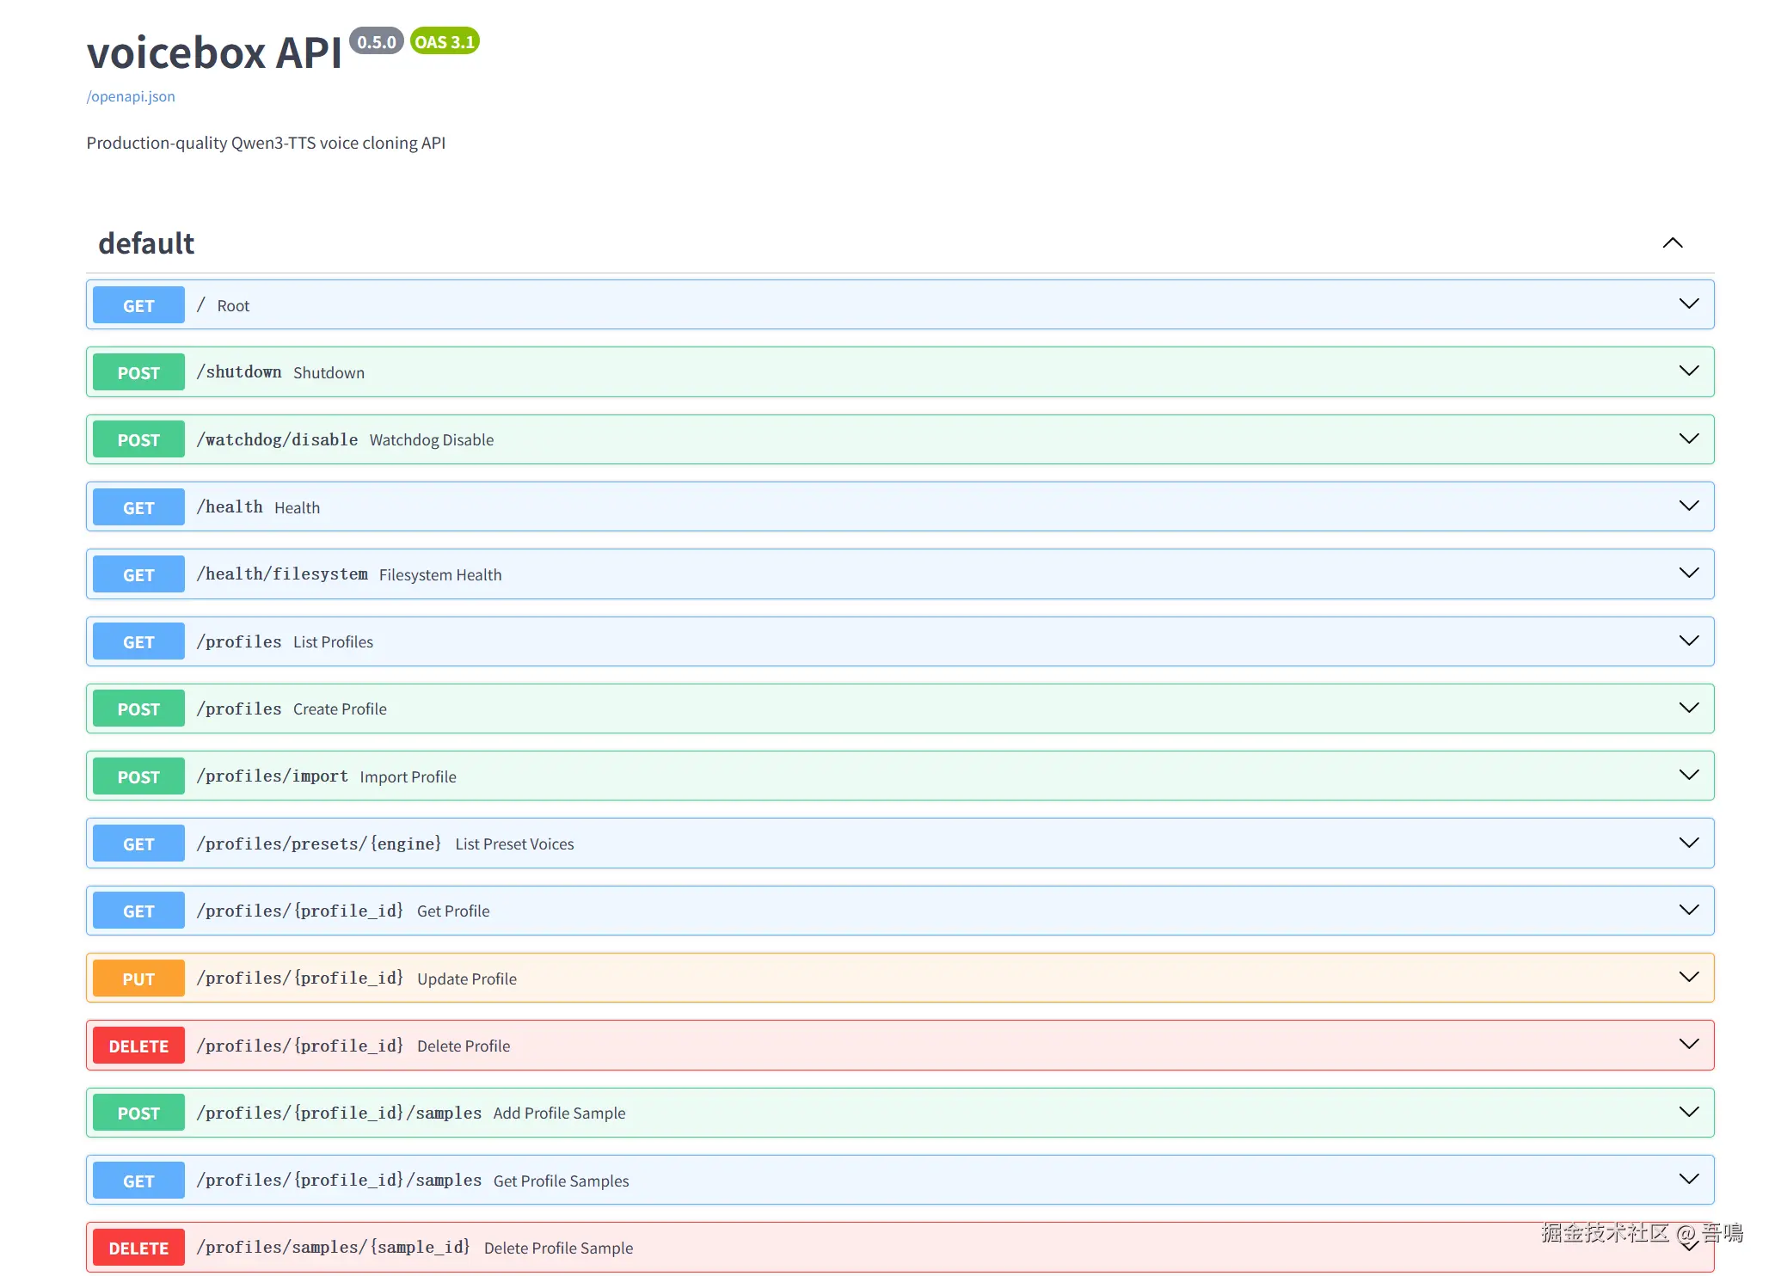Collapse the default section chevron
Image resolution: width=1775 pixels, height=1276 pixels.
pos(1672,243)
